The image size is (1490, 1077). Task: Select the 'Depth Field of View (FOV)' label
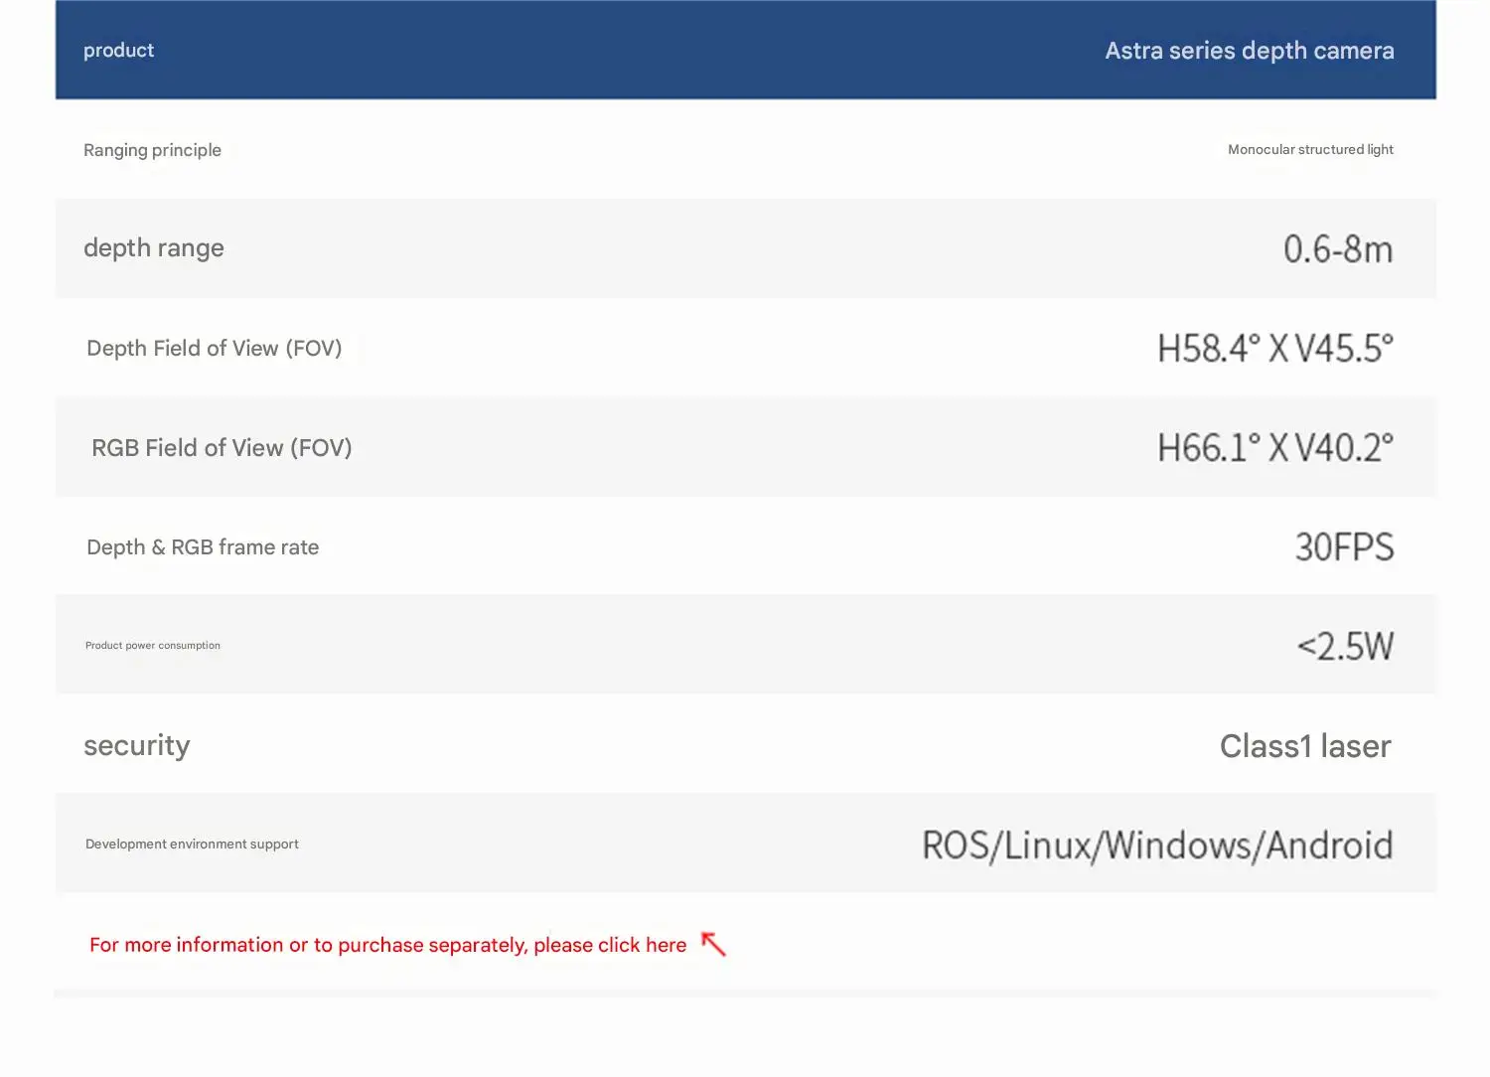[x=215, y=349]
